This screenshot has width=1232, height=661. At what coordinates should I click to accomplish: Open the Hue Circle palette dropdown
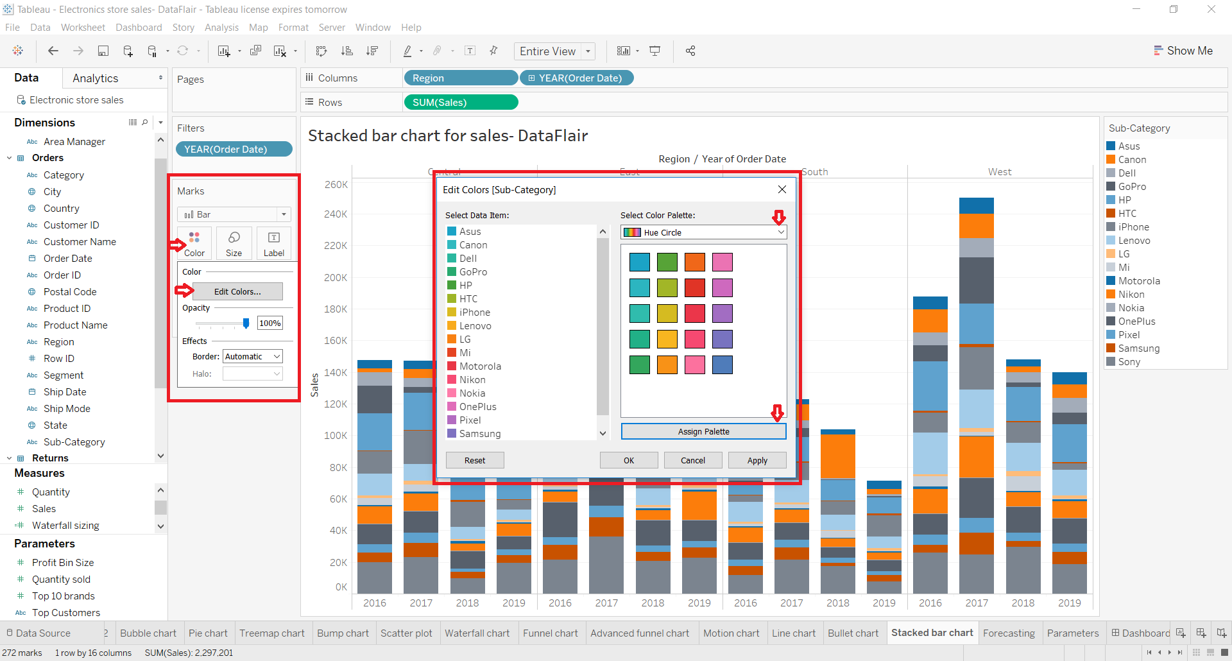(781, 232)
